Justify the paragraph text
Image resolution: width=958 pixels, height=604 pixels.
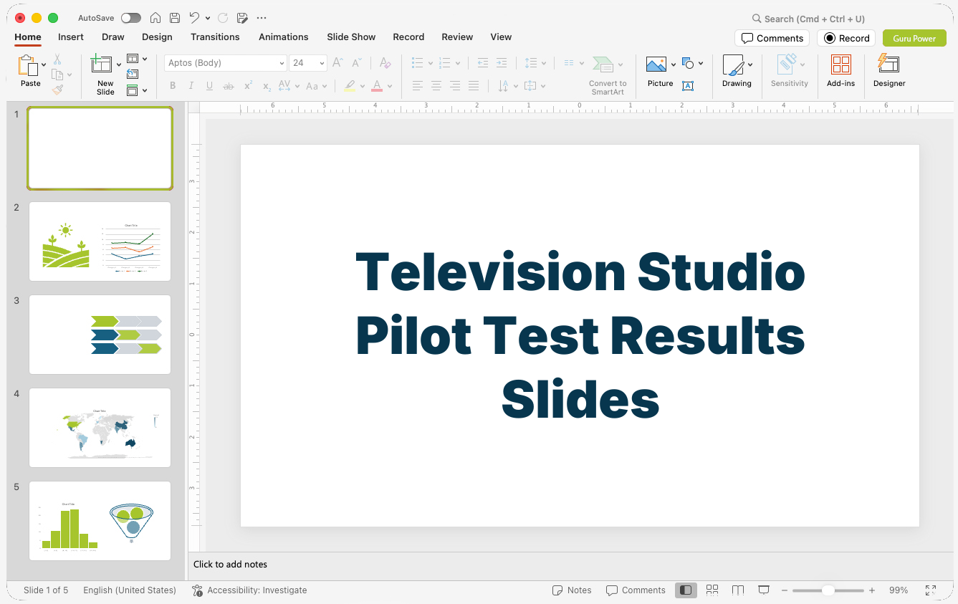pyautogui.click(x=474, y=86)
